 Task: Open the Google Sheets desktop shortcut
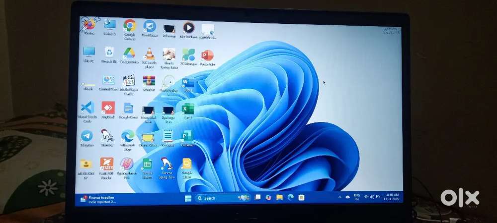[x=147, y=168]
